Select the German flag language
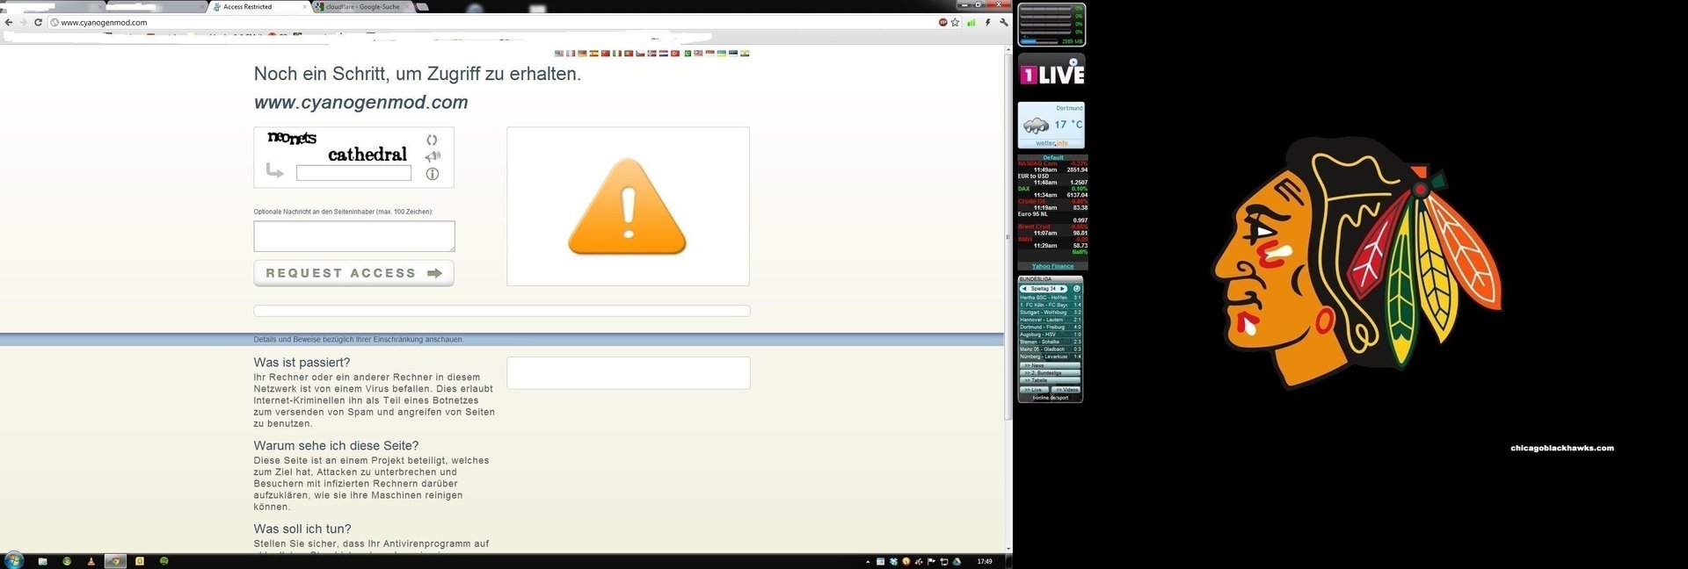1688x569 pixels. (x=582, y=54)
